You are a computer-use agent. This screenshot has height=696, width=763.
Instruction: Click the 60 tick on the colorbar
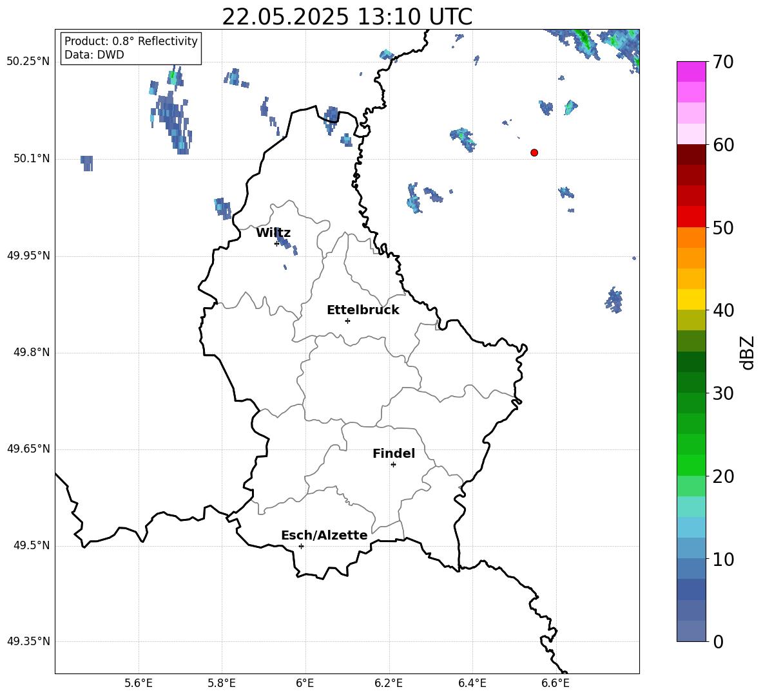[723, 145]
